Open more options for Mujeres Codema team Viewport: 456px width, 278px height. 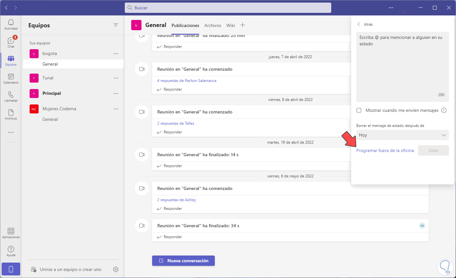116,109
